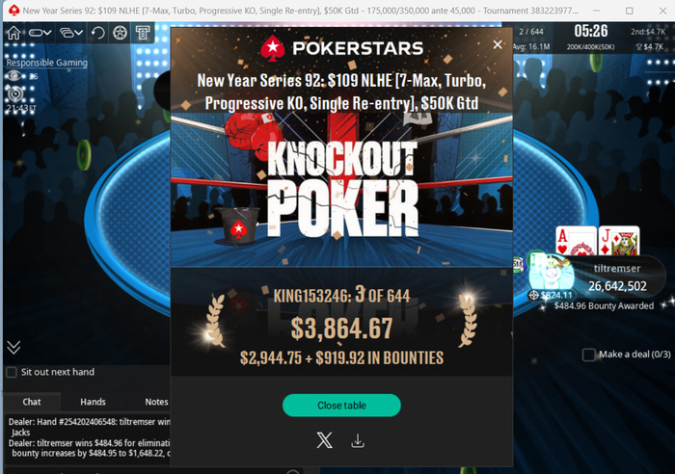
Task: Click the Close table button
Action: (341, 406)
